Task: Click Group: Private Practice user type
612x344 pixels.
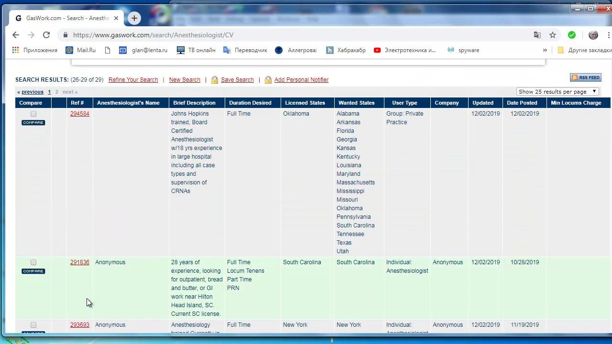Action: click(x=405, y=118)
